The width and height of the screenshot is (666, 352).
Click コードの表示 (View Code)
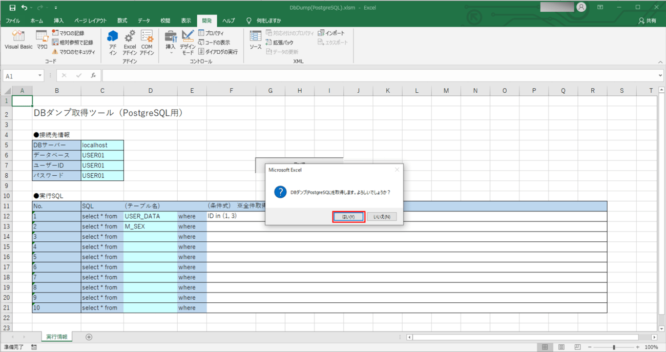[x=214, y=43]
